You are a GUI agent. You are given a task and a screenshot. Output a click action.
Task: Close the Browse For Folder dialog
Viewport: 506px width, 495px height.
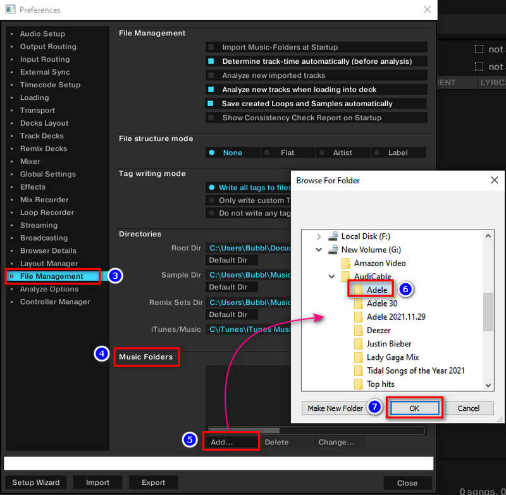[x=494, y=180]
